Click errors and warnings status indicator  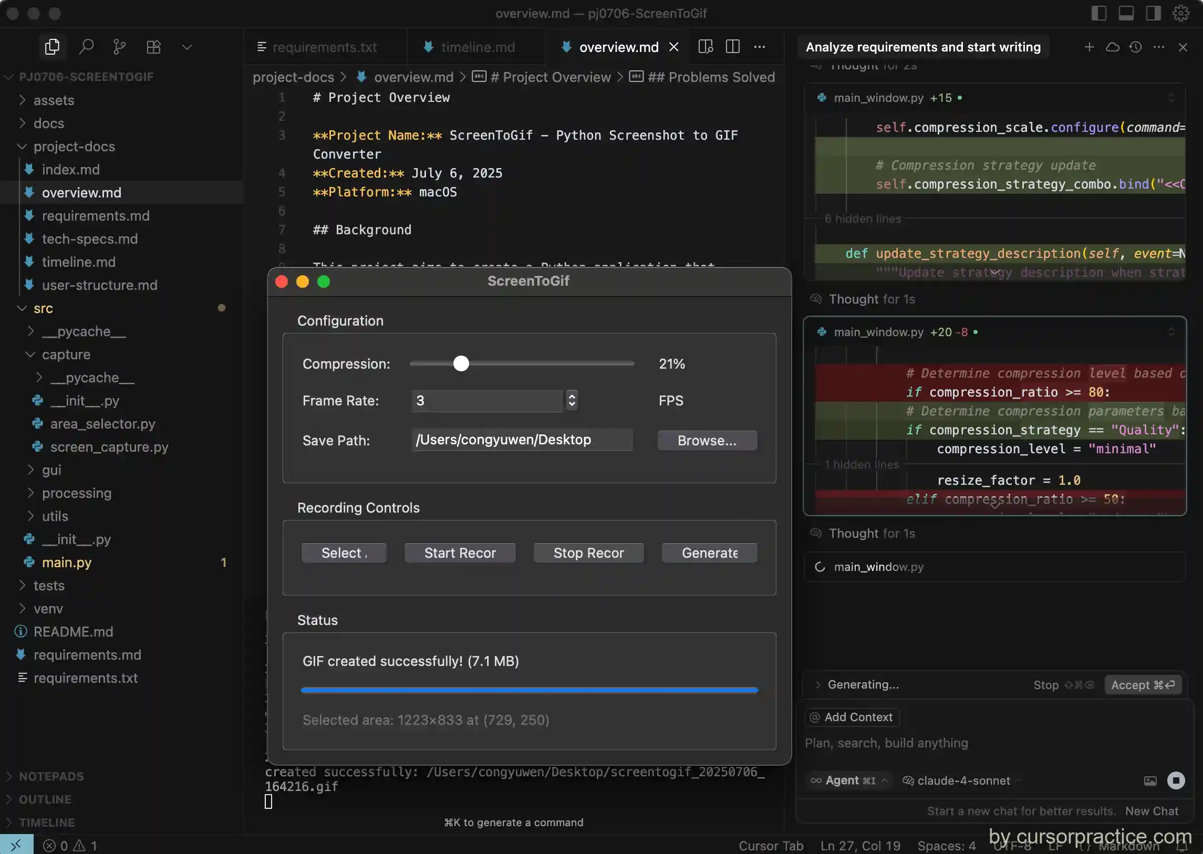(x=69, y=845)
